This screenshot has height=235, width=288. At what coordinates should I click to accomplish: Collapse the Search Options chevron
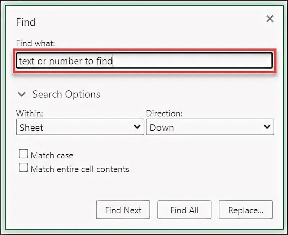point(22,95)
